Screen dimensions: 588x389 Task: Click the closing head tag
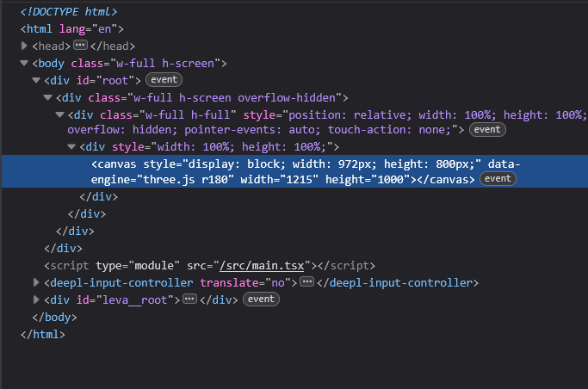tap(113, 46)
